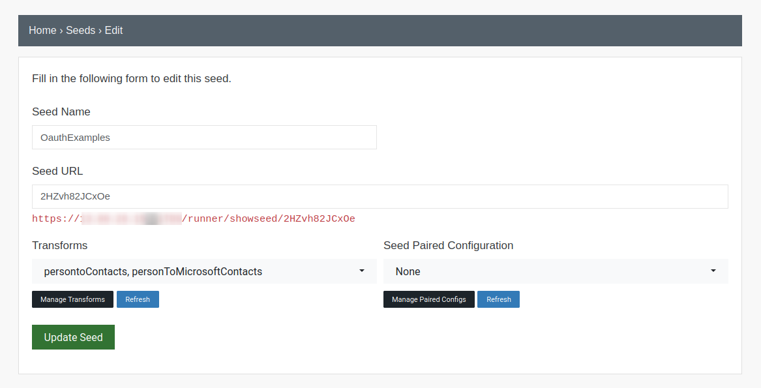Open the red runner/showseed URL link
Viewport: 761px width, 388px height.
tap(194, 218)
